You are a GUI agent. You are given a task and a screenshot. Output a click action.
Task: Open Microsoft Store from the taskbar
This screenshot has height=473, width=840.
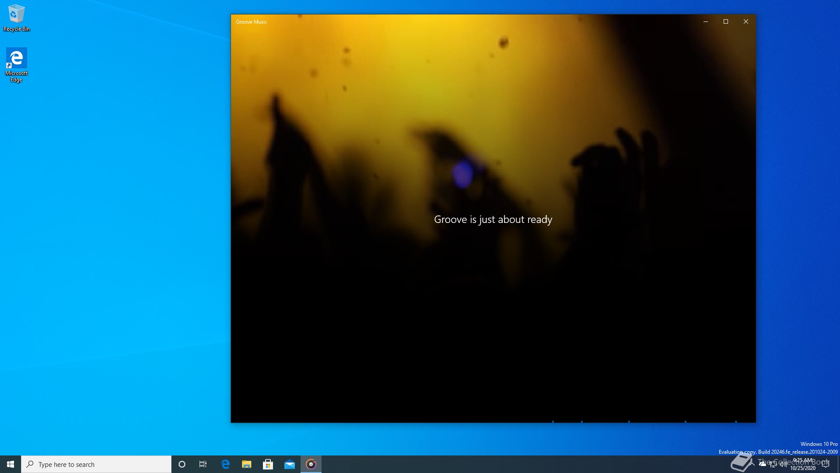tap(268, 464)
